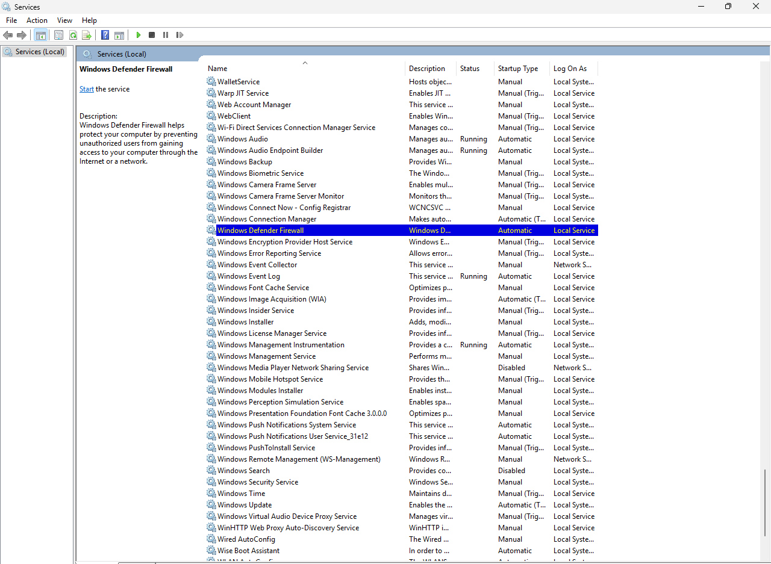Select the Windows Audio service
771x564 pixels.
[x=242, y=139]
